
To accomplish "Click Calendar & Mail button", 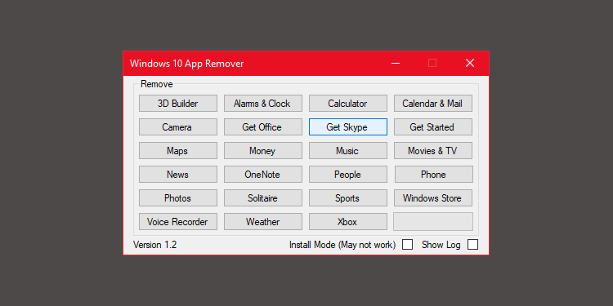I will coord(433,104).
